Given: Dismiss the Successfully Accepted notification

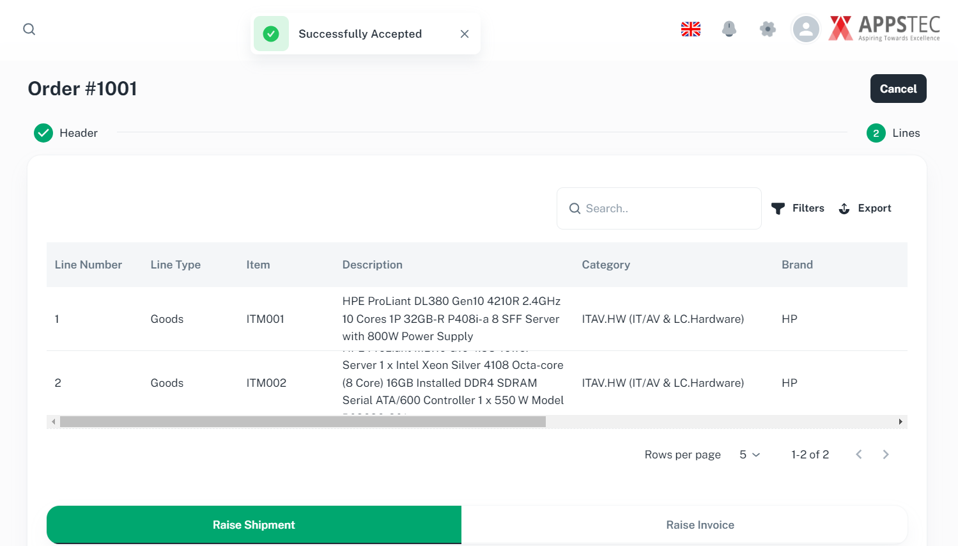Looking at the screenshot, I should [x=465, y=34].
